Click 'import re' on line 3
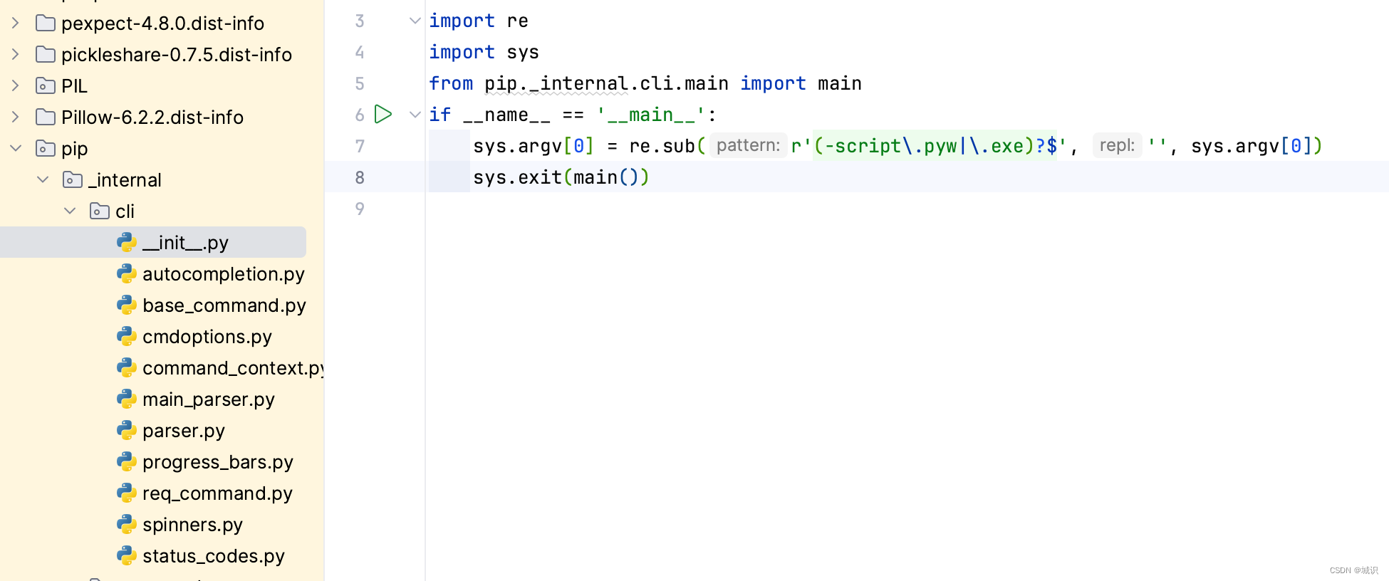The width and height of the screenshot is (1389, 581). click(x=479, y=21)
